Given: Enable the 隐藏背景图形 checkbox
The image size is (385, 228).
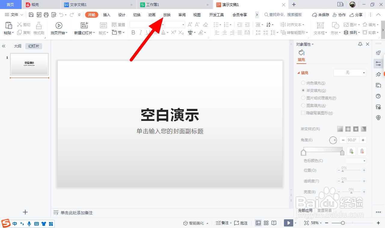Looking at the screenshot, I should click(303, 113).
